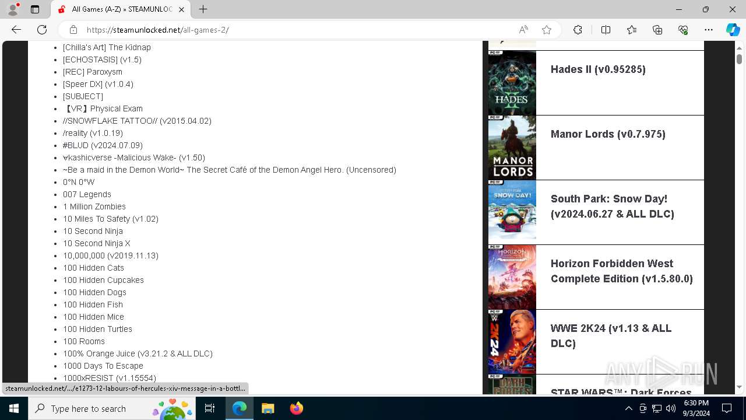Open the 100 Hidden Fish link
Viewport: 746px width, 420px height.
(x=93, y=304)
